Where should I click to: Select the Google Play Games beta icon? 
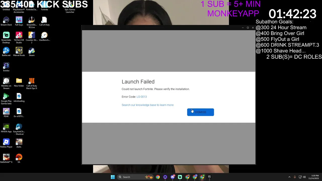(x=6, y=99)
